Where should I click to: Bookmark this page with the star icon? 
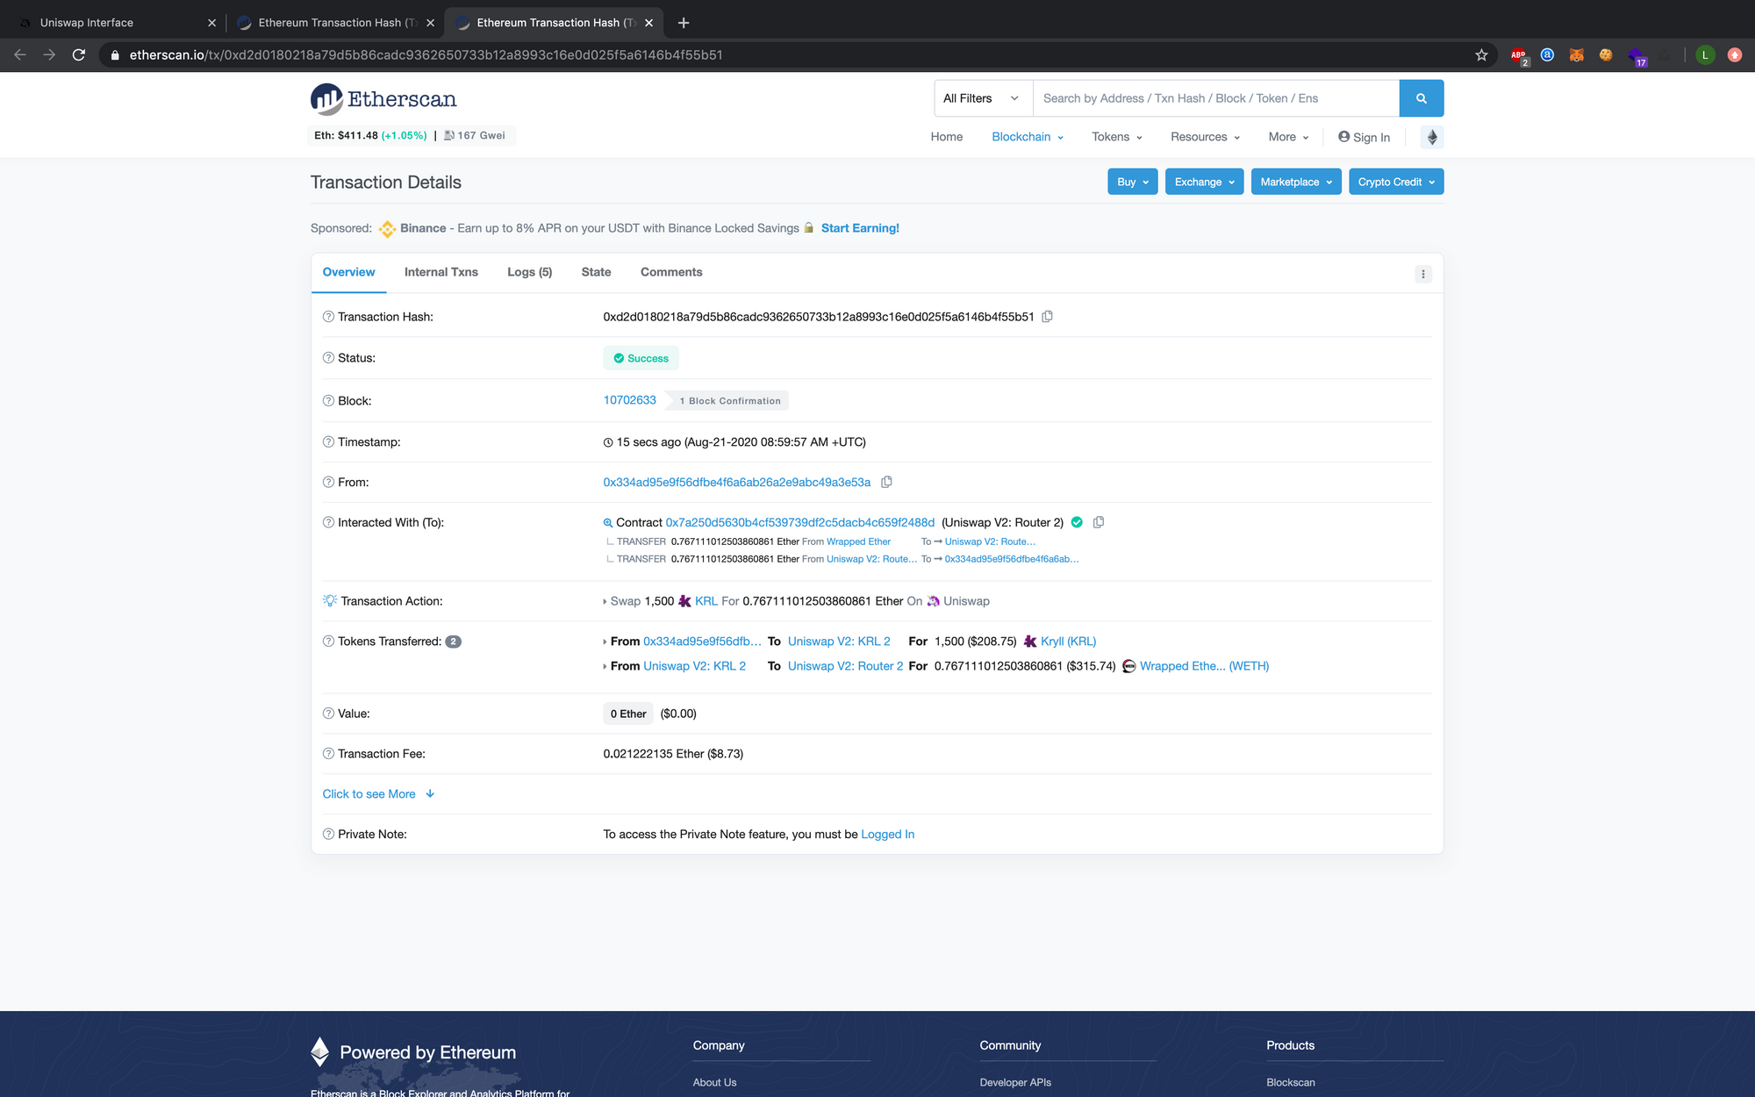pyautogui.click(x=1481, y=54)
